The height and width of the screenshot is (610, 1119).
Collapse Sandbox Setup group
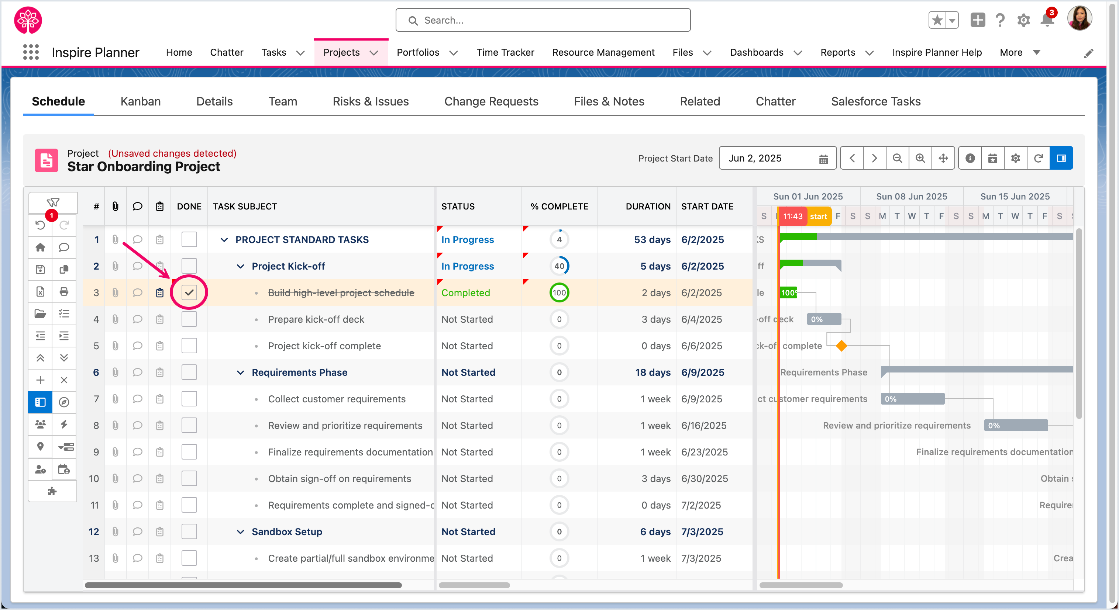pos(240,532)
